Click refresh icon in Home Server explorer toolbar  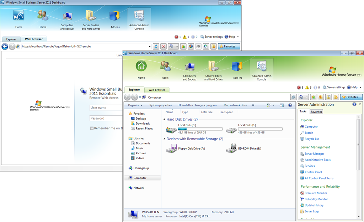tap(293, 97)
